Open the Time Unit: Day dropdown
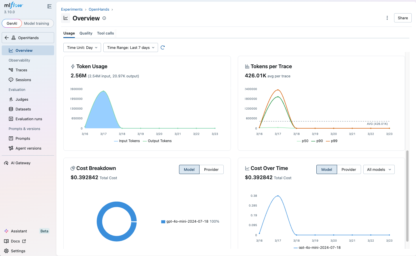Viewport: 416px width, 256px height. pyautogui.click(x=82, y=47)
